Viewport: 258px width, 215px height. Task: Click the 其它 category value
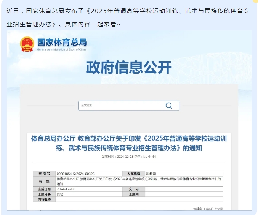click(60, 194)
